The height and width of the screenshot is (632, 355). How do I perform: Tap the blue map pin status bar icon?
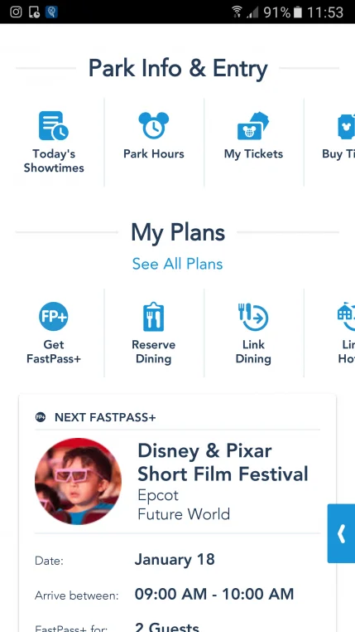click(52, 12)
